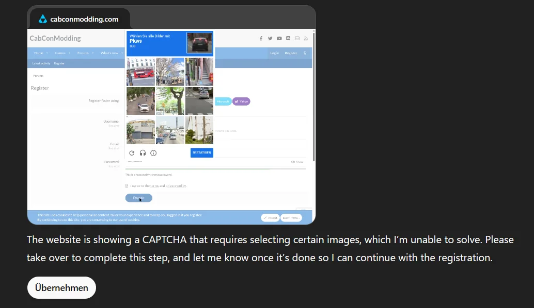
Task: Select Latest activity in the sub-navigation
Action: point(41,63)
